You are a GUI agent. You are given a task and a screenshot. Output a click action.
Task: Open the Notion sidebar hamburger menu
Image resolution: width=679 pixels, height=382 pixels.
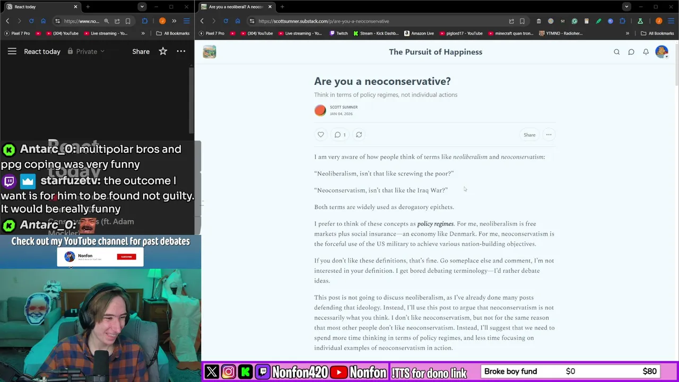coord(12,51)
